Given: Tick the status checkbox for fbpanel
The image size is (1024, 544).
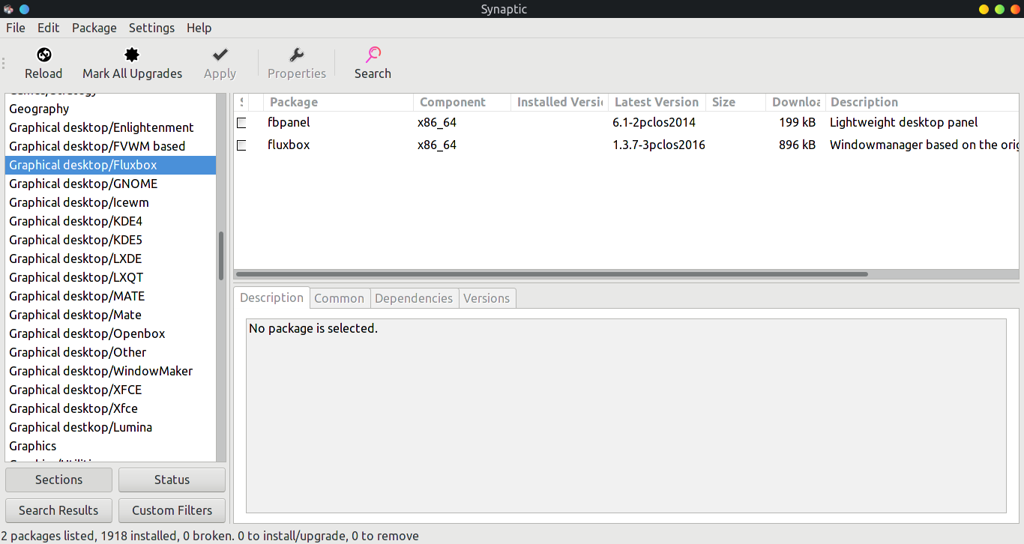Looking at the screenshot, I should (x=241, y=123).
